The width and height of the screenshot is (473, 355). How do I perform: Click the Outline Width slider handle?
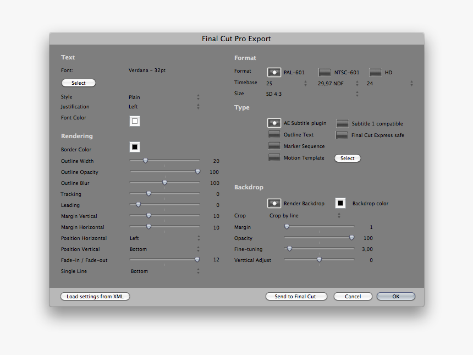[145, 161]
